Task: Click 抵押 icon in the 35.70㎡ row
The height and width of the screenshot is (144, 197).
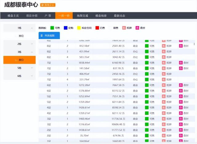Action: (164, 135)
